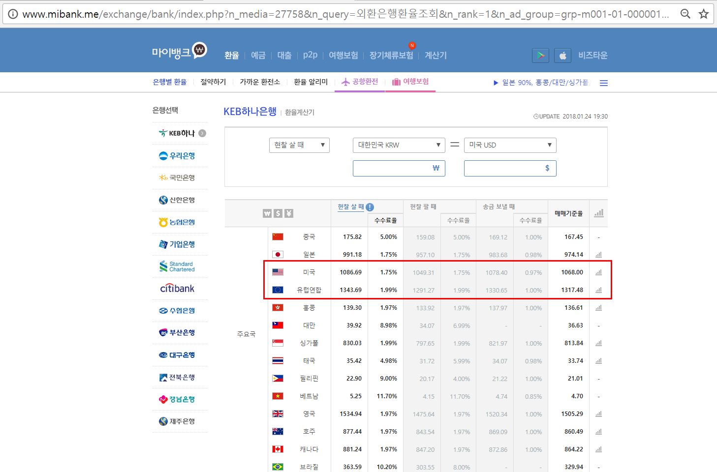Open rate chart for 태국 row

[x=599, y=361]
